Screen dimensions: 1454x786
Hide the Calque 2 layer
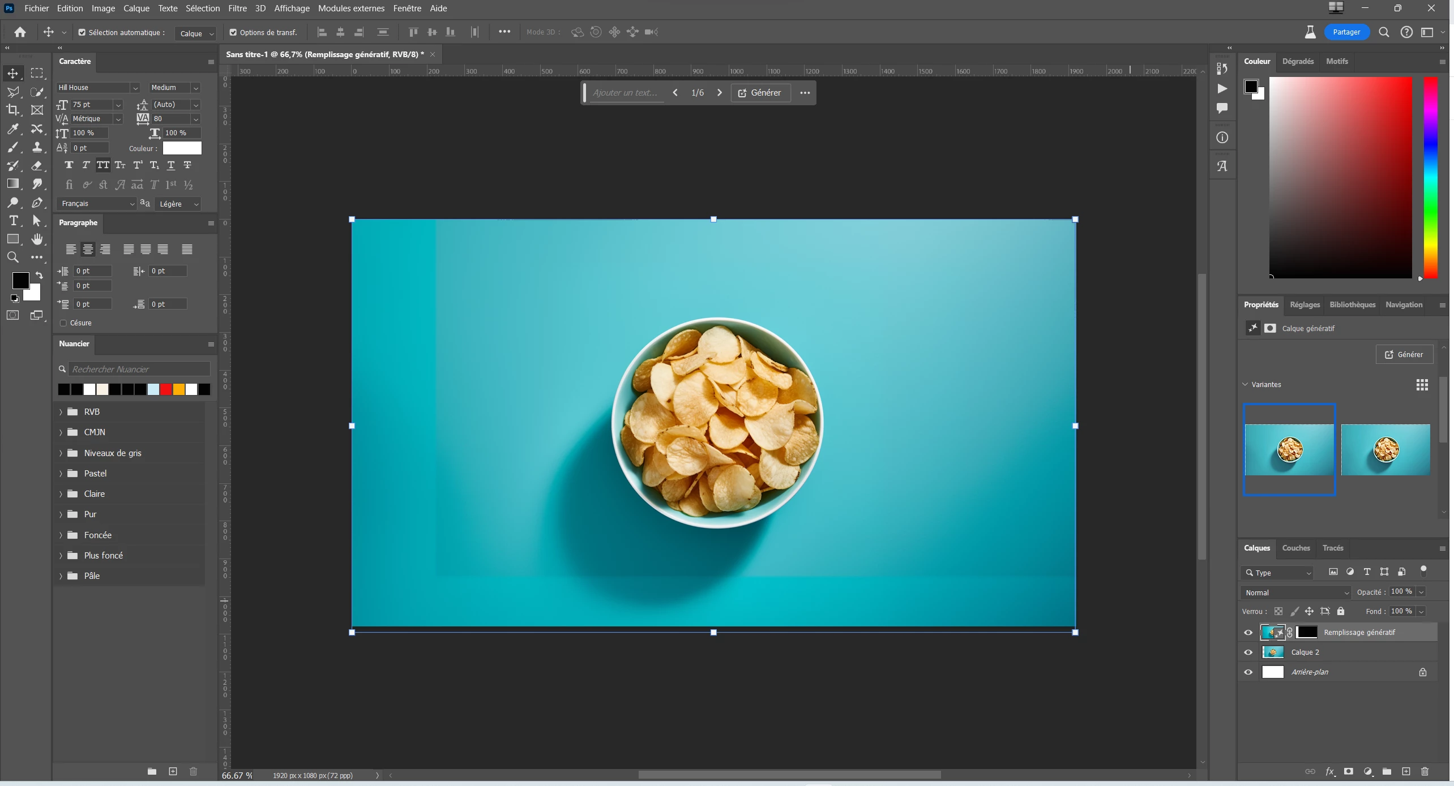click(x=1248, y=652)
